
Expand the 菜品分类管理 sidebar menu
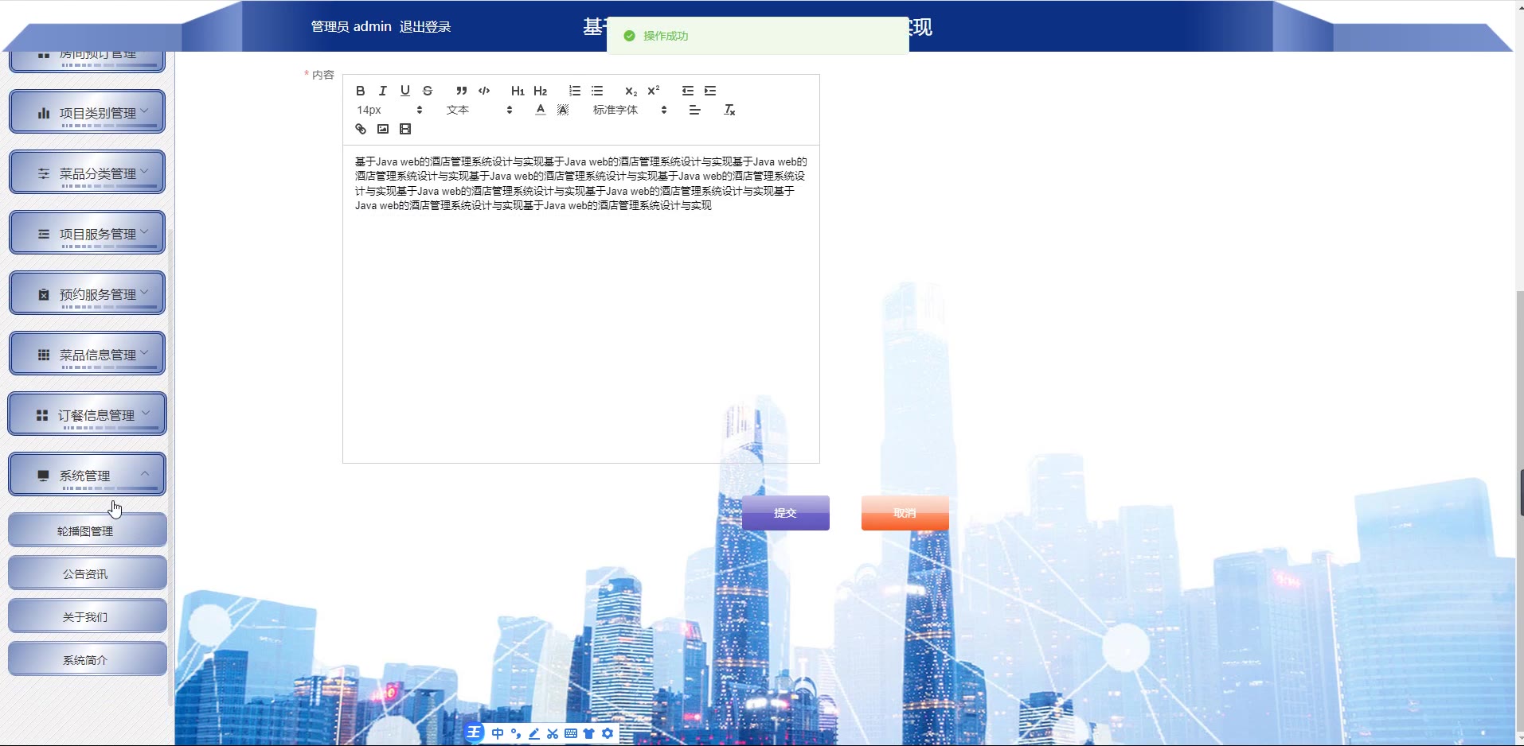[x=88, y=173]
